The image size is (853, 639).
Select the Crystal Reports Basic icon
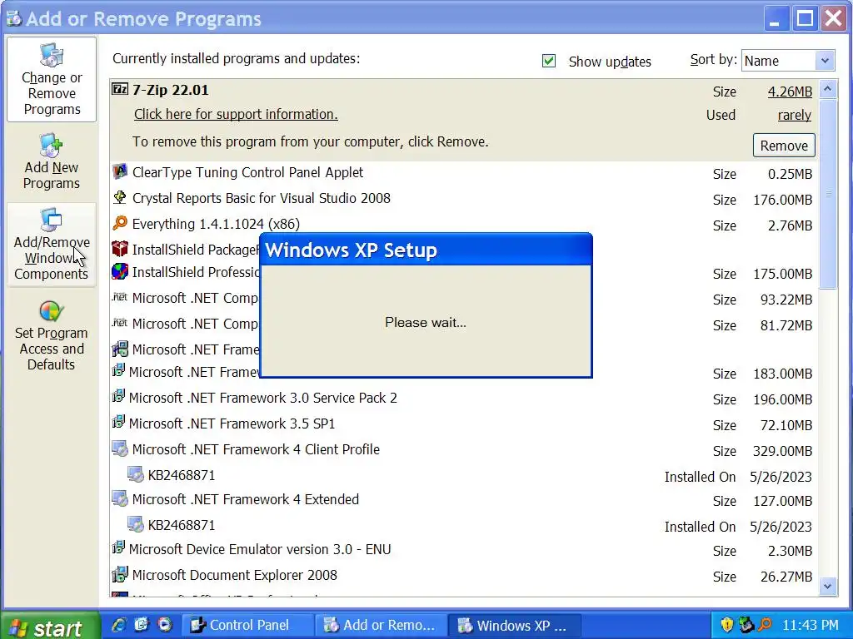[120, 197]
